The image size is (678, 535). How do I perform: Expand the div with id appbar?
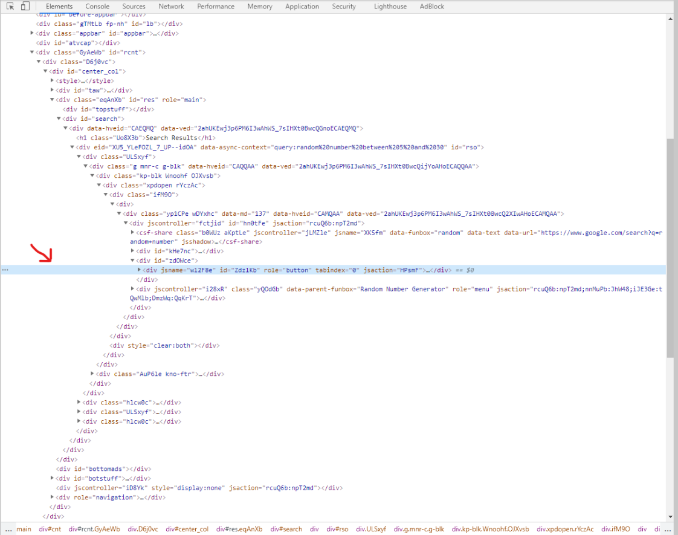pyautogui.click(x=32, y=33)
